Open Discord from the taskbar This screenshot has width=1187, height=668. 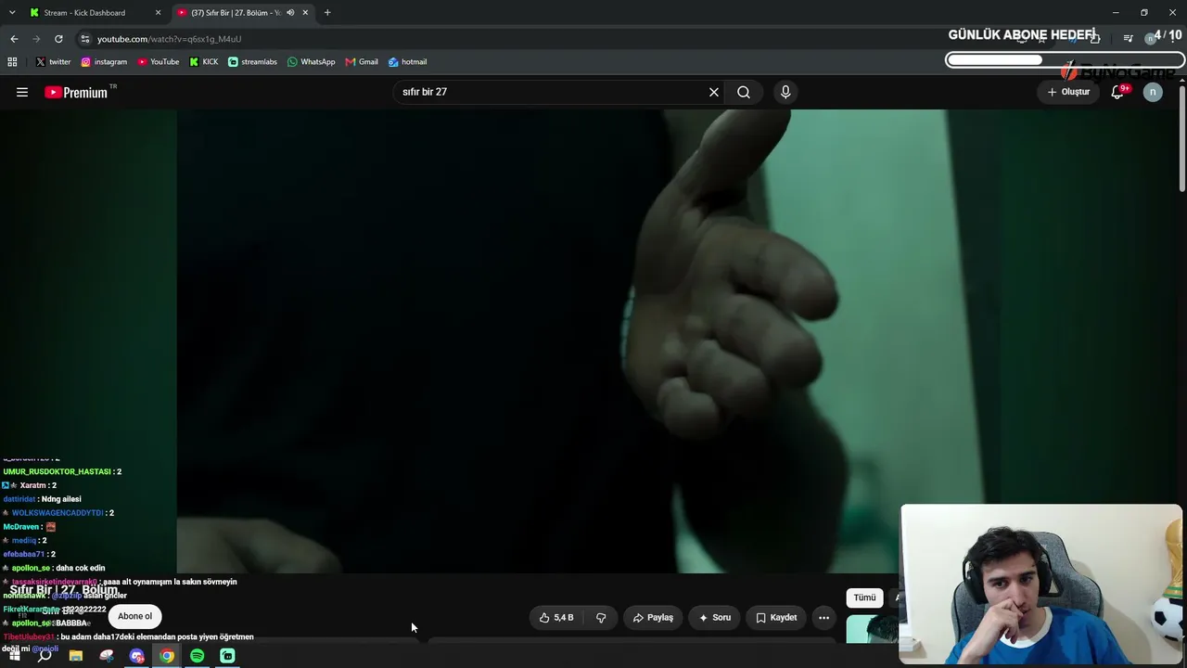(137, 656)
